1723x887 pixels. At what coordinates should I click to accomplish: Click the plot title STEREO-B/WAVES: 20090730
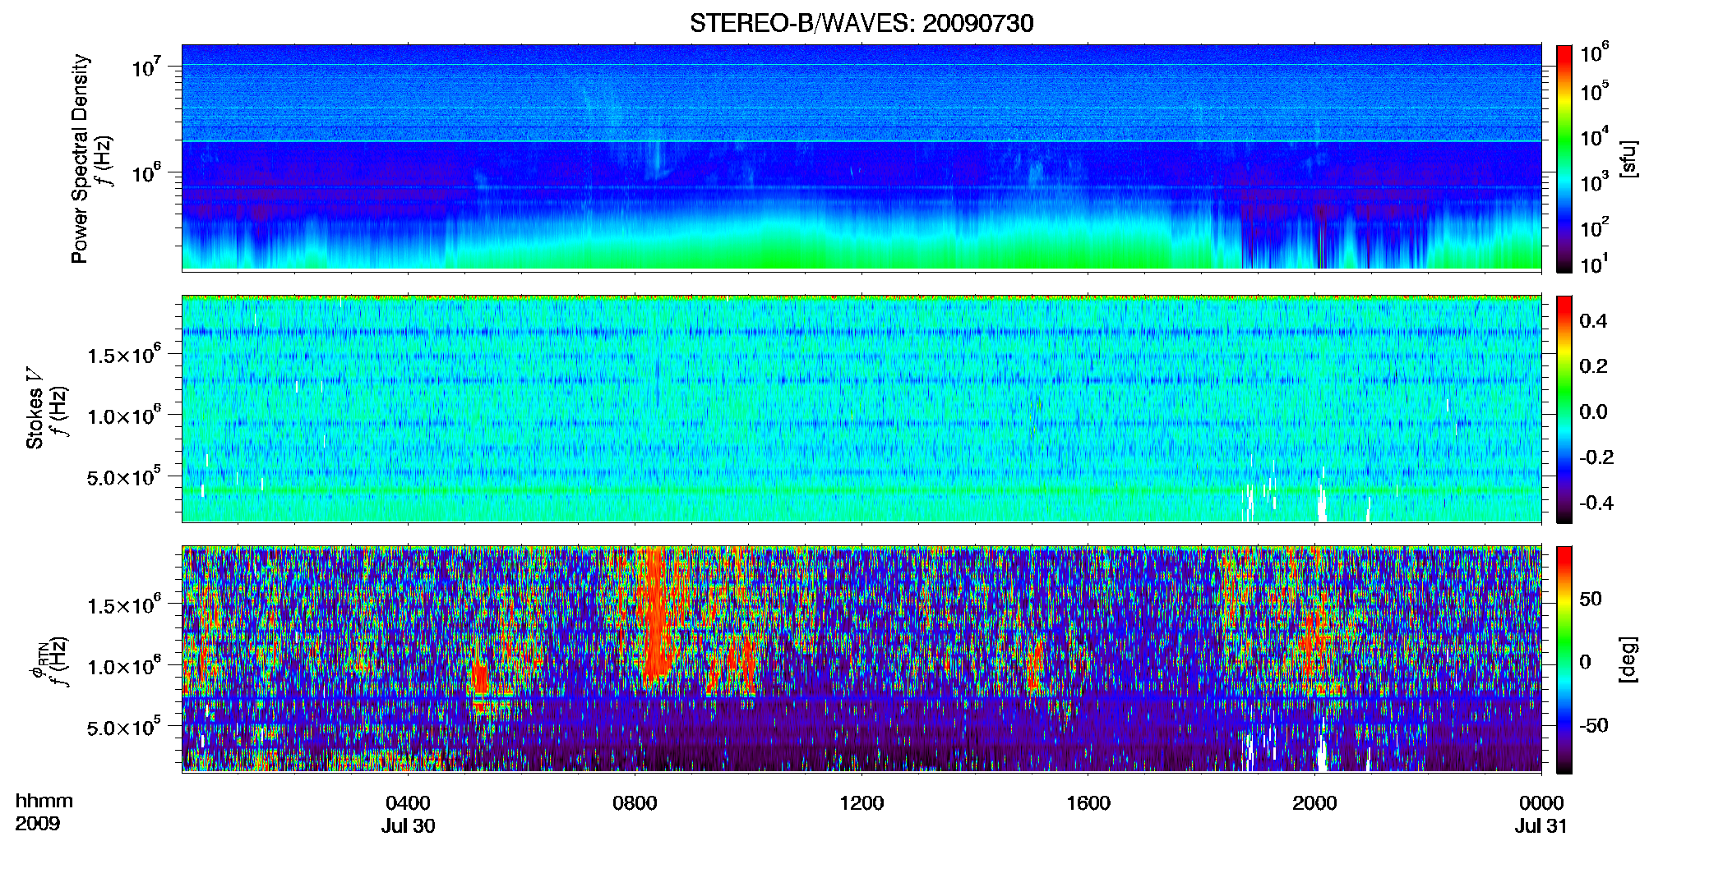(861, 23)
